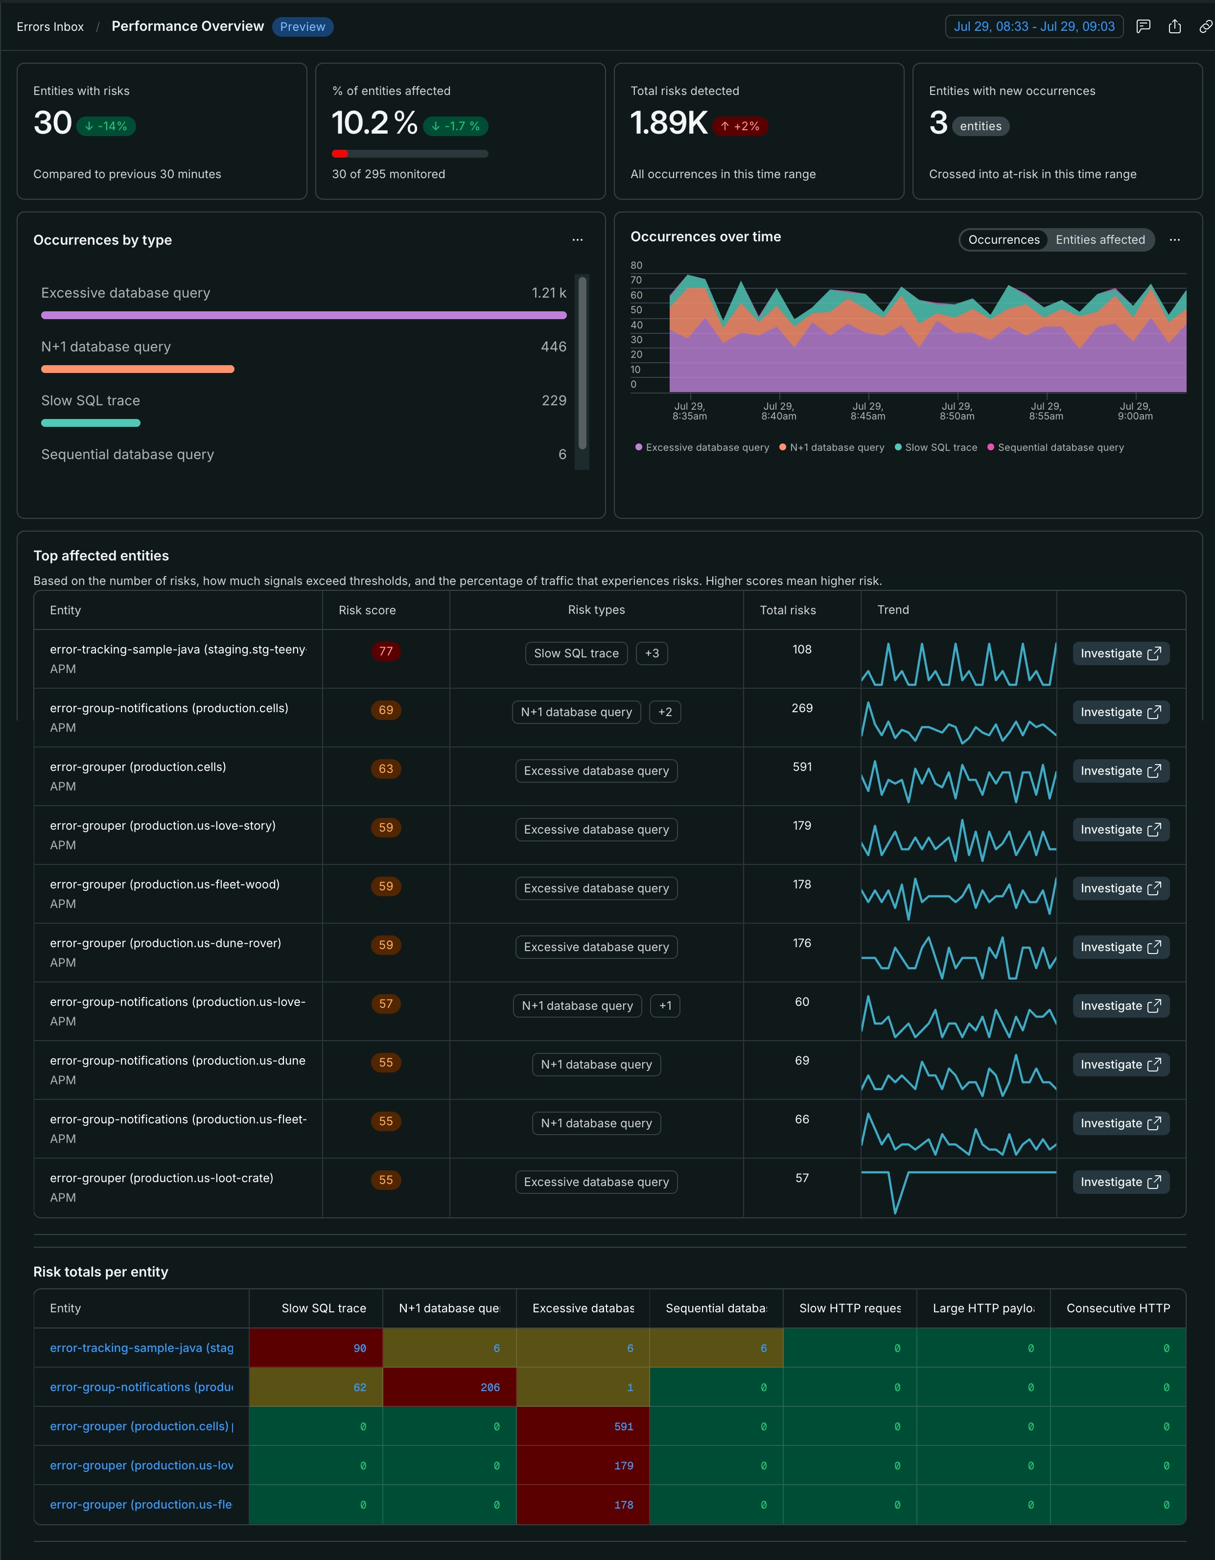Click the -14% change badge
The image size is (1215, 1560).
pyautogui.click(x=106, y=126)
